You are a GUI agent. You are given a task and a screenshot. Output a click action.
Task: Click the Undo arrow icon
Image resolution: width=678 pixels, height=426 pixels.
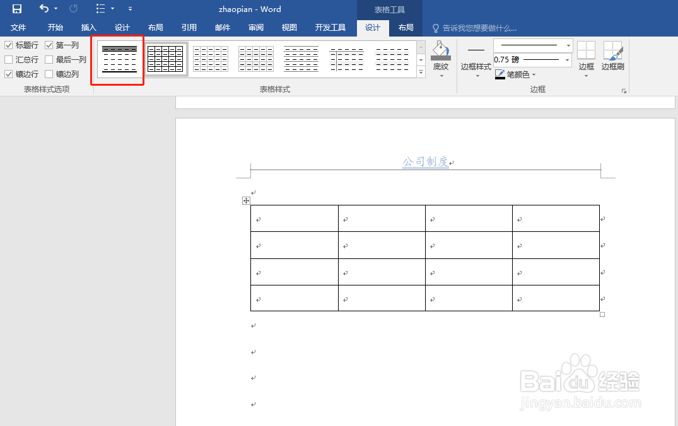(x=44, y=8)
